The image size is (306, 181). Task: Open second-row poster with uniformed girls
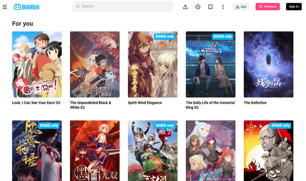[210, 151]
